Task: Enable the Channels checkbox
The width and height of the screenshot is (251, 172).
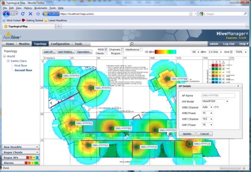Action: [x=122, y=50]
